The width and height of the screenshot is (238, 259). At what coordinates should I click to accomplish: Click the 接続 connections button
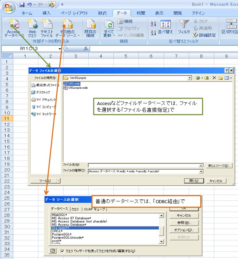[125, 21]
